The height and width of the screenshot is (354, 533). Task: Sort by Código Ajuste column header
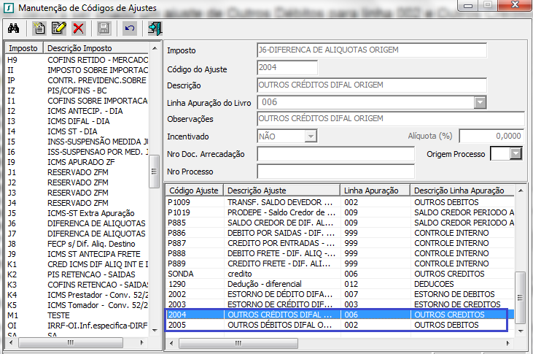tap(194, 191)
